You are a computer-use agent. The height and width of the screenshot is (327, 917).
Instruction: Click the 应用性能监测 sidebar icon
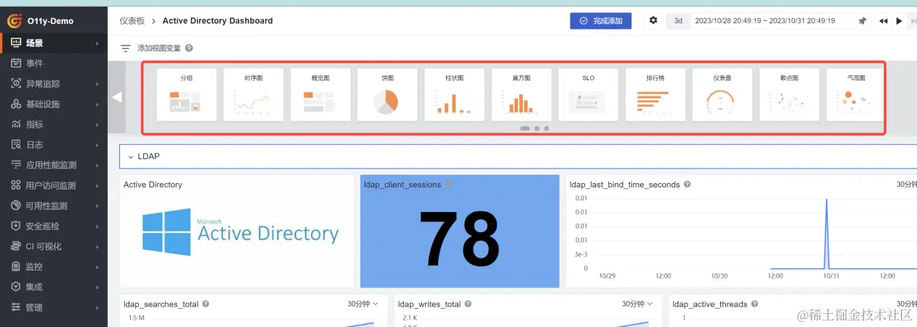(16, 165)
